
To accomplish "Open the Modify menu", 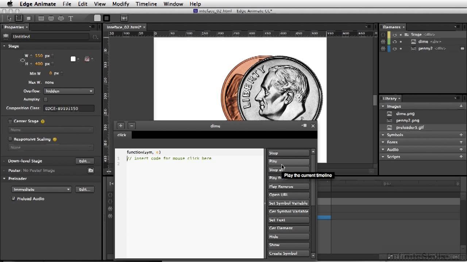I will pos(121,4).
